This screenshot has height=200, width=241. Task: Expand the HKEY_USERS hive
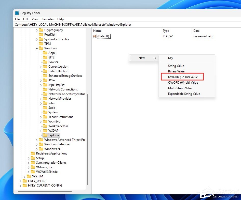pos(20,181)
